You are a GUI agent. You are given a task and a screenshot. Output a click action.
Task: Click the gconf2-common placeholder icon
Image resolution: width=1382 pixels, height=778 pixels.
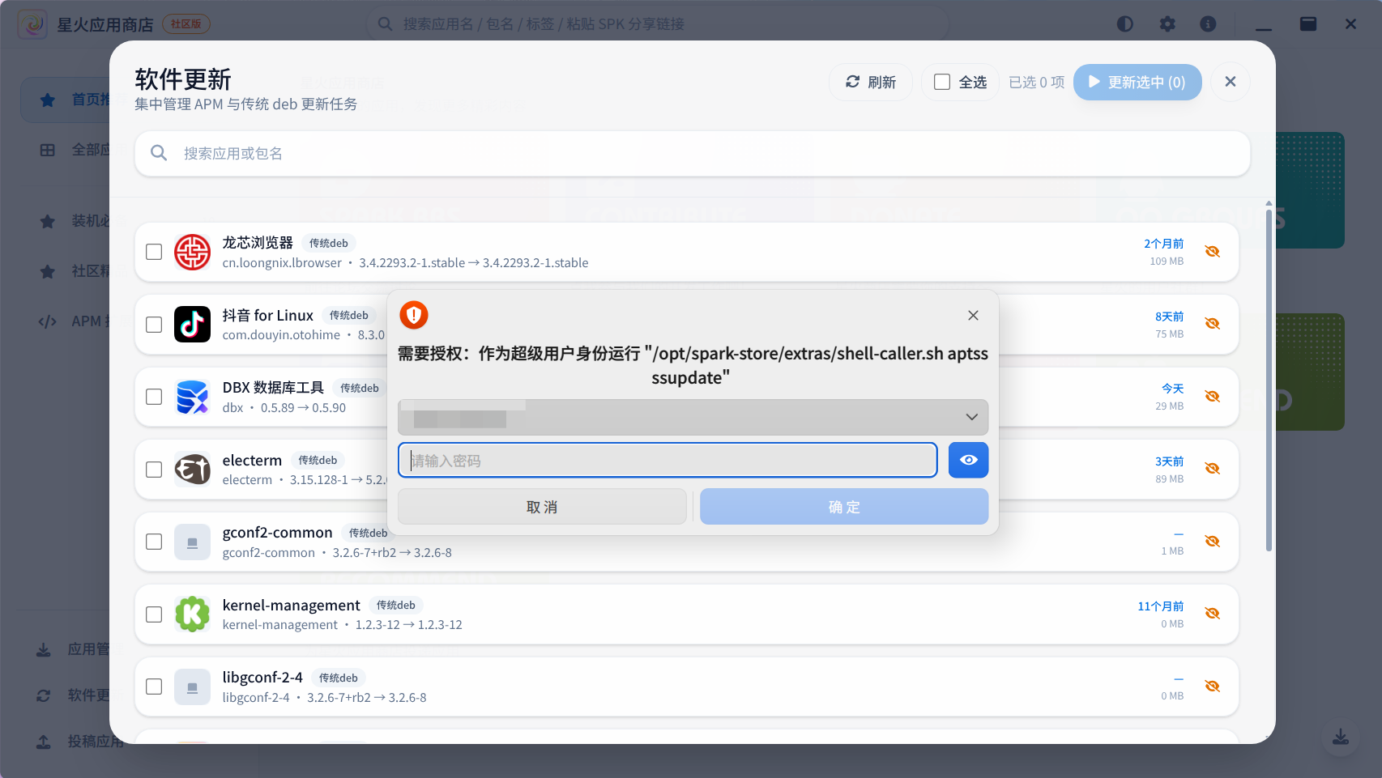[x=193, y=542]
